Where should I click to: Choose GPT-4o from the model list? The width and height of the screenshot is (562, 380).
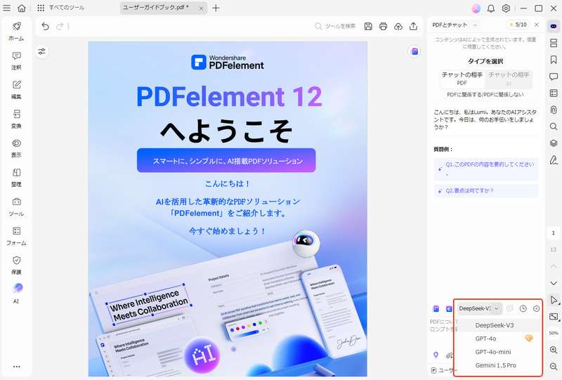(485, 339)
